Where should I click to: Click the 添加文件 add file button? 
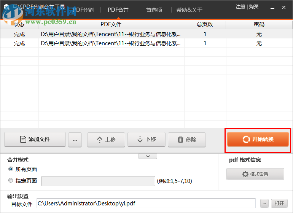[x=35, y=139]
